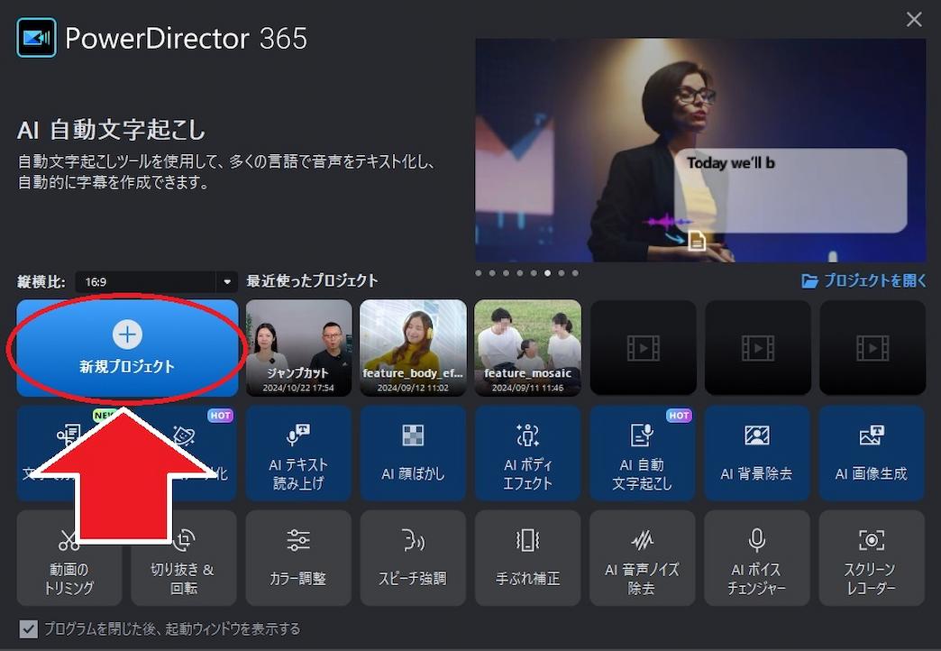Screen dimensions: 941x651
Task: Open the feature_mosaic recent project
Action: coord(527,348)
